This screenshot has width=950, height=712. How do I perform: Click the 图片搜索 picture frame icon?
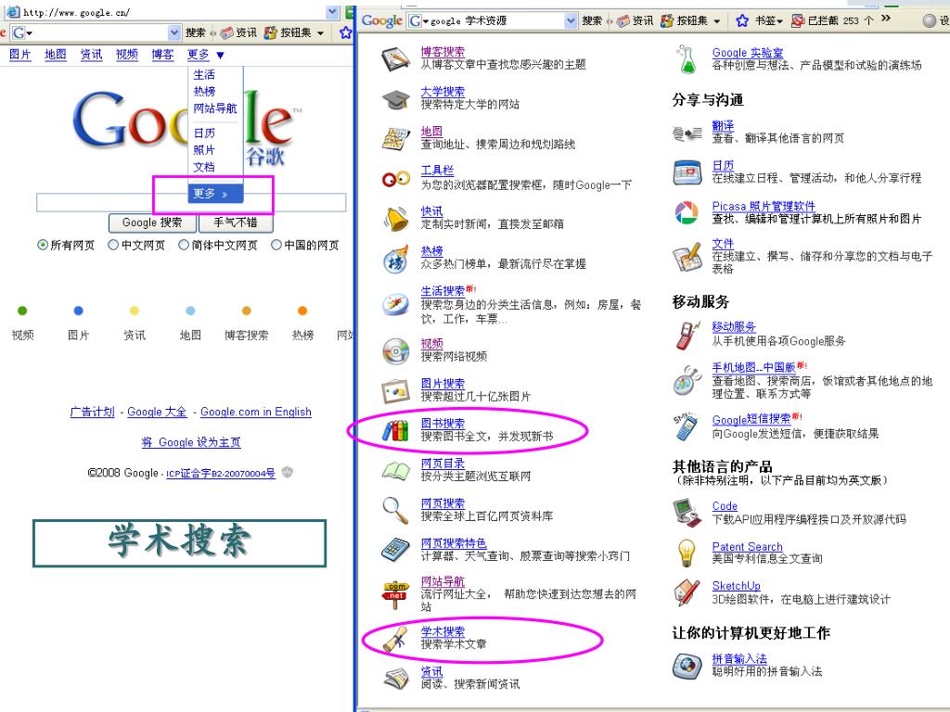[x=395, y=391]
